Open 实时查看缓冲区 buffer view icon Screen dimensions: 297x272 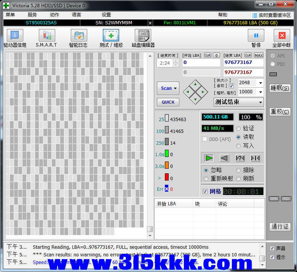click(255, 15)
